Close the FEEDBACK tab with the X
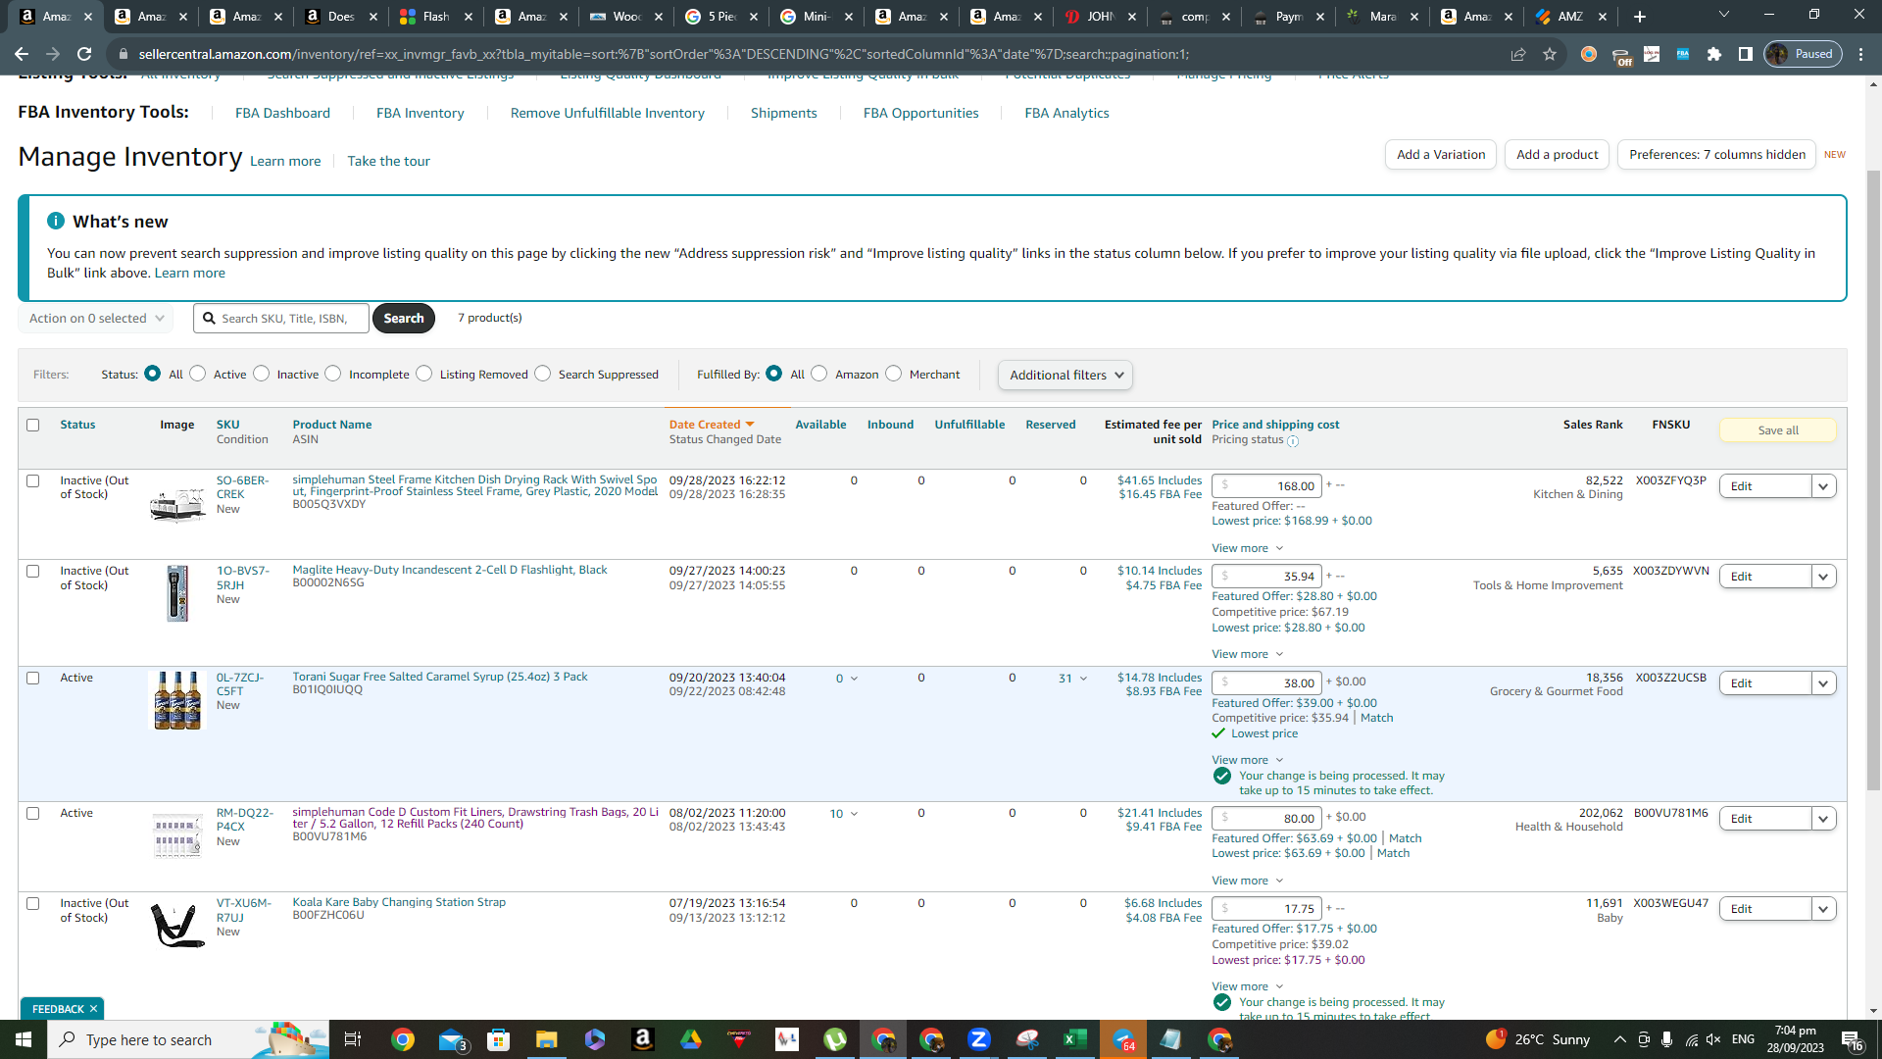Image resolution: width=1882 pixels, height=1059 pixels. (93, 1009)
